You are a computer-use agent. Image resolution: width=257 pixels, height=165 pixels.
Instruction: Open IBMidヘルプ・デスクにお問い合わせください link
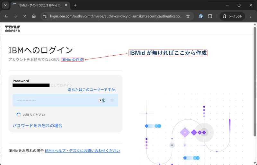coord(82,151)
